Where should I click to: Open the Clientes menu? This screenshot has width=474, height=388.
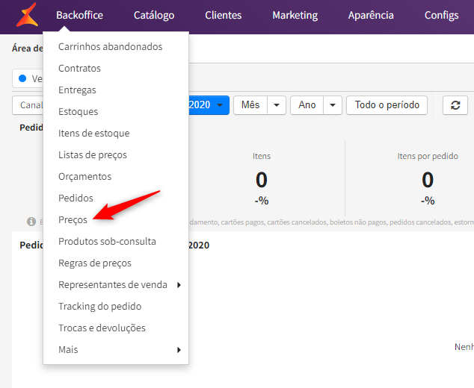[x=224, y=15]
